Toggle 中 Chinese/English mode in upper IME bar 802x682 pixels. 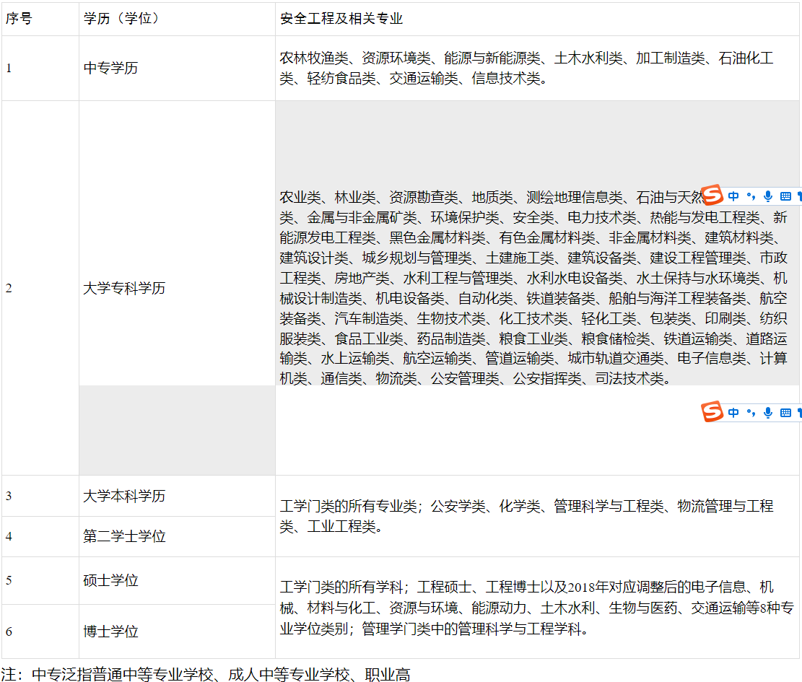(733, 196)
